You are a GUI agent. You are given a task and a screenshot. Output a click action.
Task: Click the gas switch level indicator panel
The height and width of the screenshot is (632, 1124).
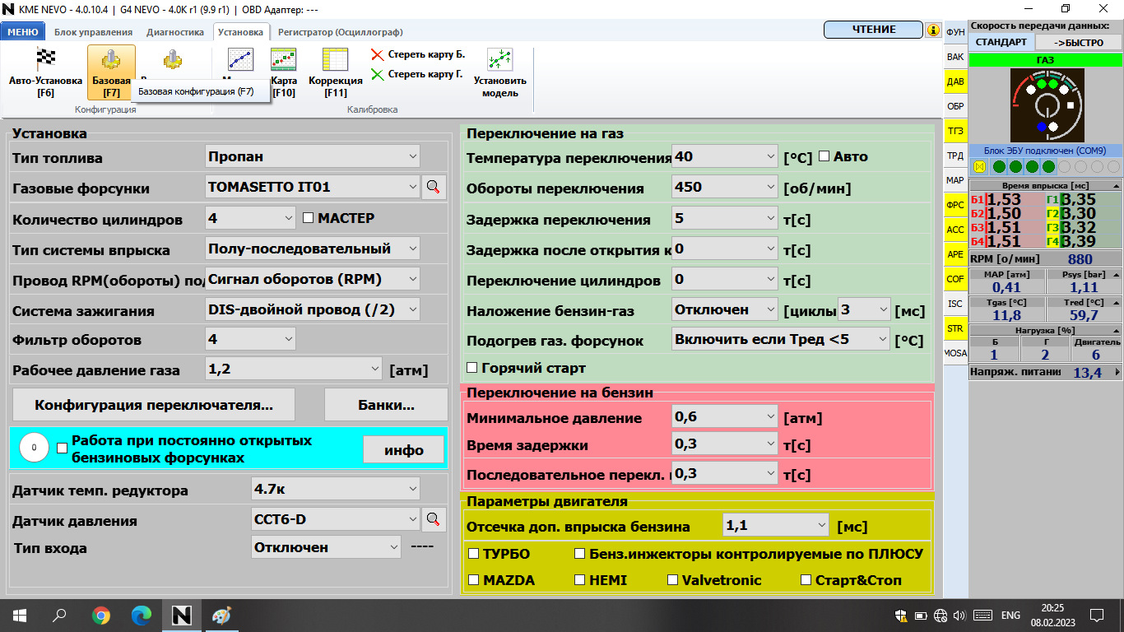pos(1047,105)
